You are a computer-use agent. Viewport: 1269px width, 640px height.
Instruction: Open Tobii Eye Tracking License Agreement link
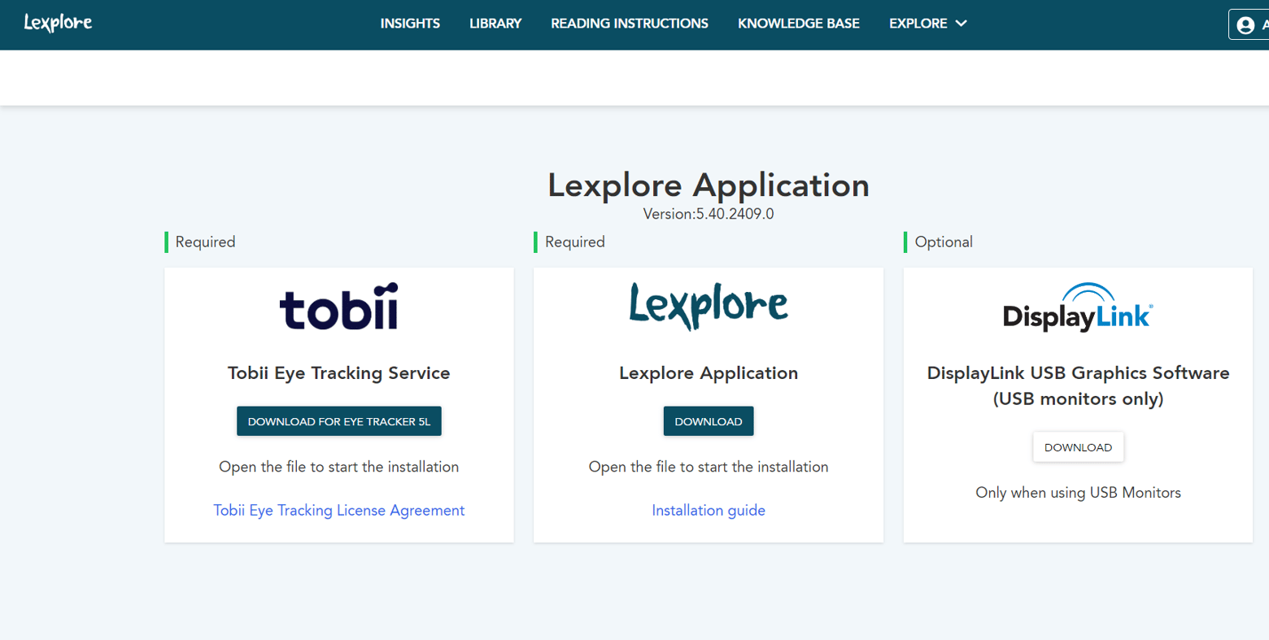[x=338, y=510]
